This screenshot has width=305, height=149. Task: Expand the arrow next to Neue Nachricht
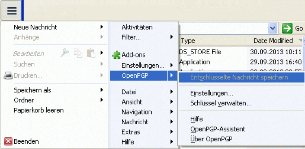pos(102,27)
